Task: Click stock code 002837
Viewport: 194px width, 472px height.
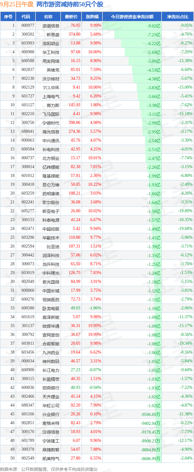Action: pos(28,70)
